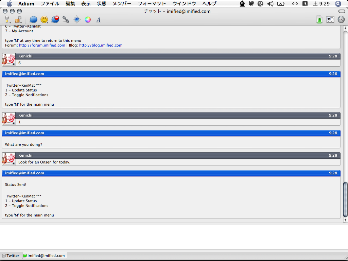
Task: Click the blue speech bubble icon
Action: click(33, 19)
